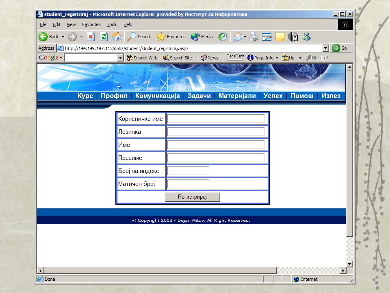Click the Print icon
Viewport: 390px width, 293px height.
[253, 37]
